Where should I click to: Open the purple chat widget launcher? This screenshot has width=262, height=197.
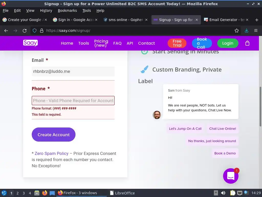pos(231,176)
